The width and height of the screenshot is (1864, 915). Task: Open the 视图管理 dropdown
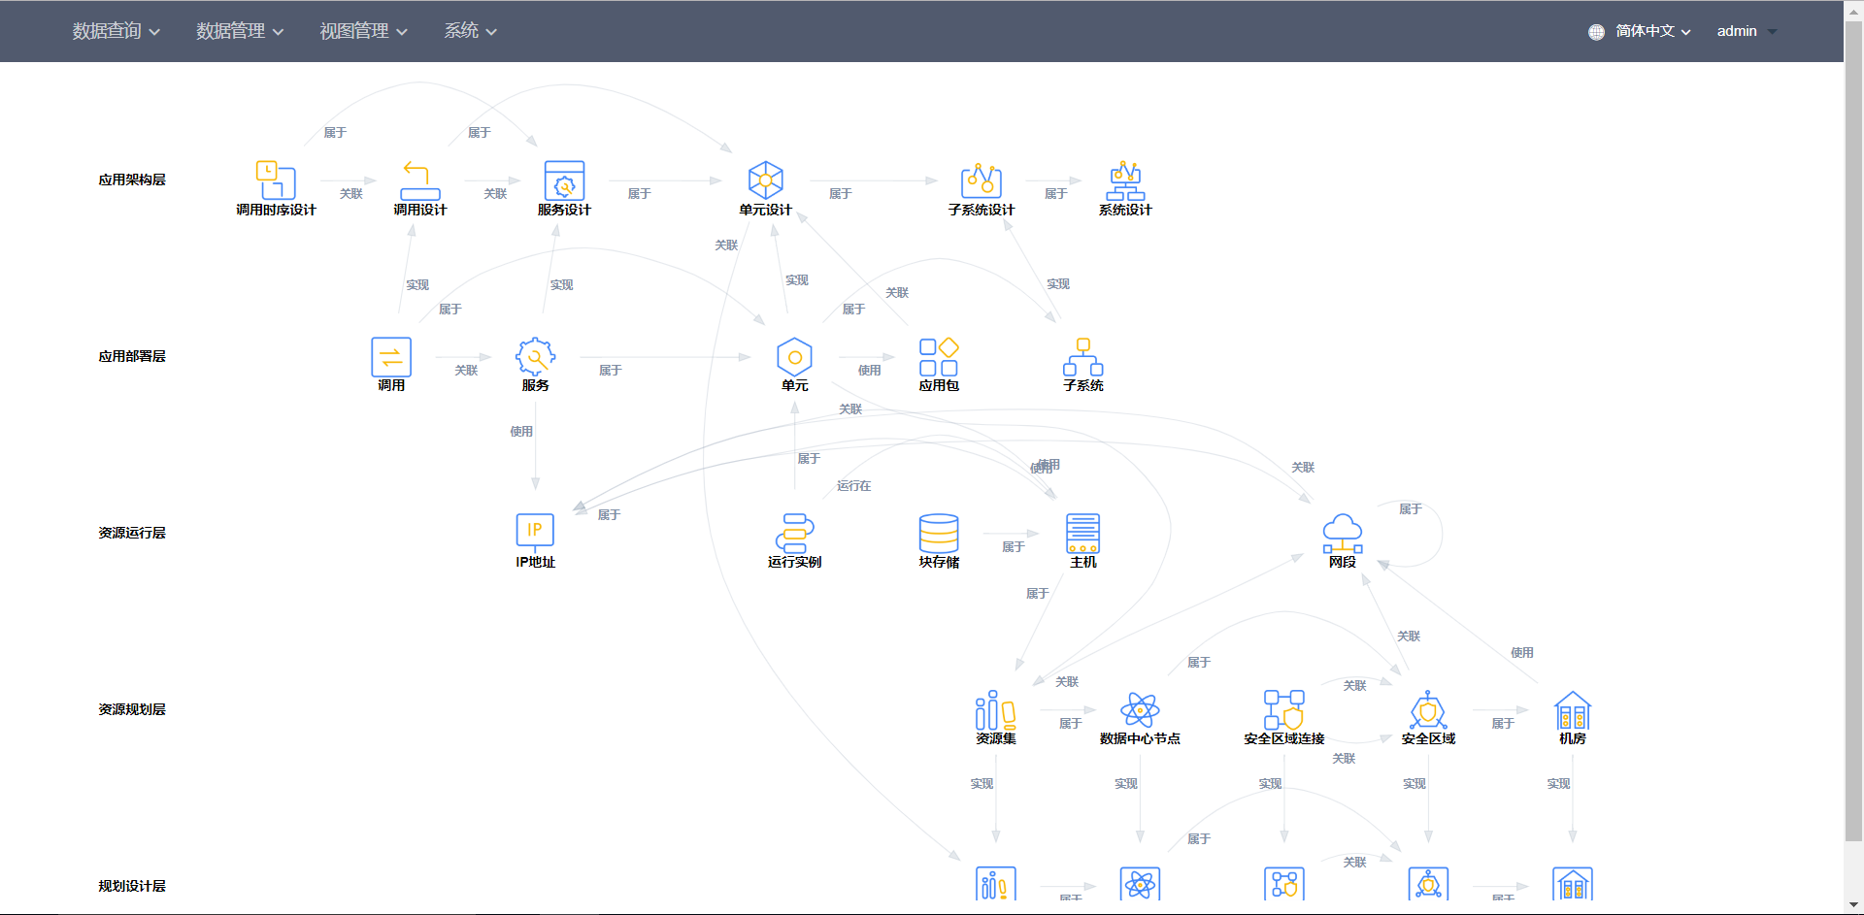point(364,31)
